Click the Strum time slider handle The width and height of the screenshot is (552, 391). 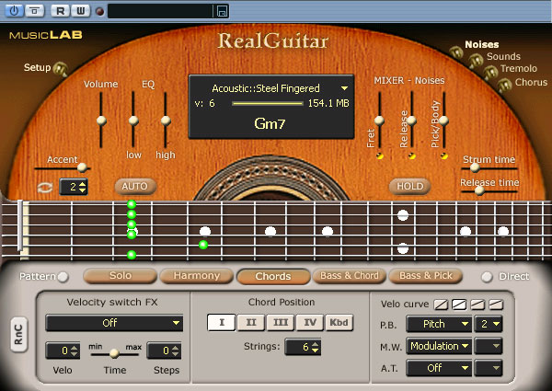pyautogui.click(x=475, y=167)
